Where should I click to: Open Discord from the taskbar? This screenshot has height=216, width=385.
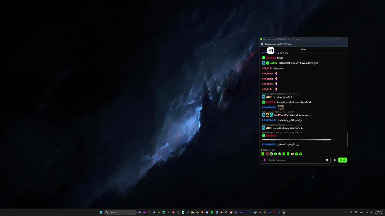(x=207, y=212)
